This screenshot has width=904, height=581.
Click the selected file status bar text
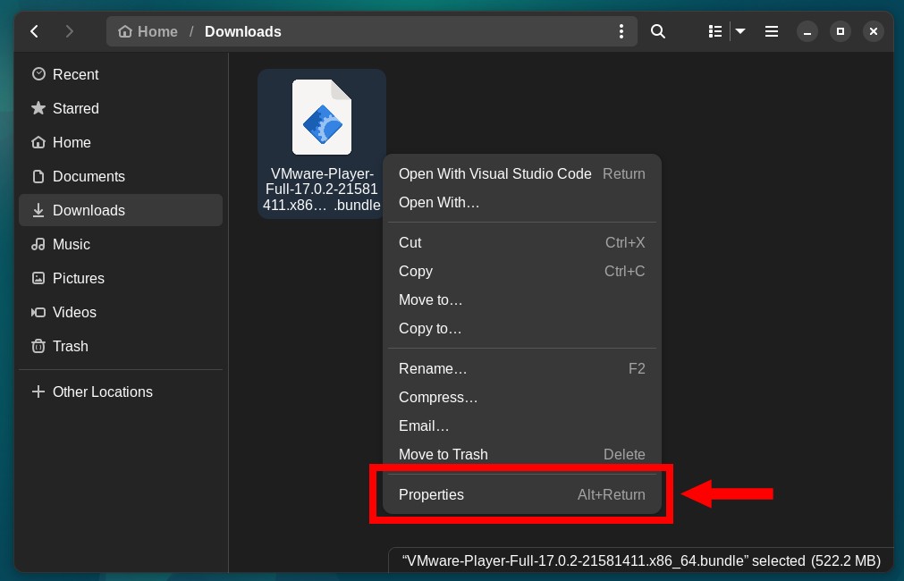pyautogui.click(x=641, y=560)
